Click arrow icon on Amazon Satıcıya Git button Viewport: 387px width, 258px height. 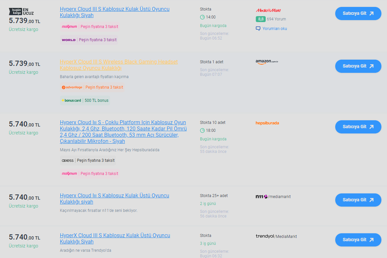(372, 66)
